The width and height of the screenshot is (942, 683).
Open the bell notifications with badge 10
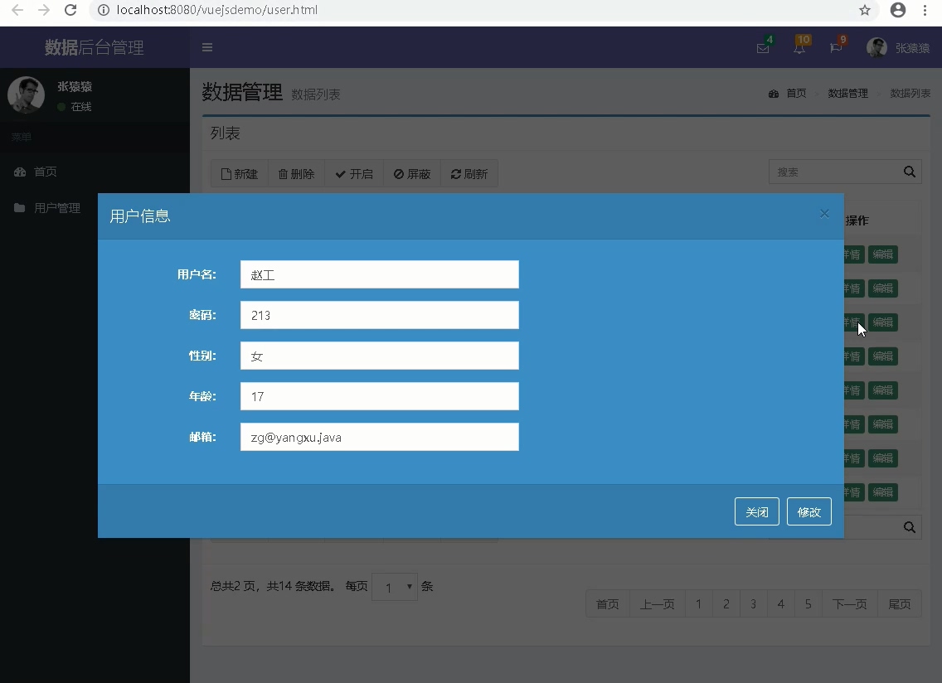[800, 47]
